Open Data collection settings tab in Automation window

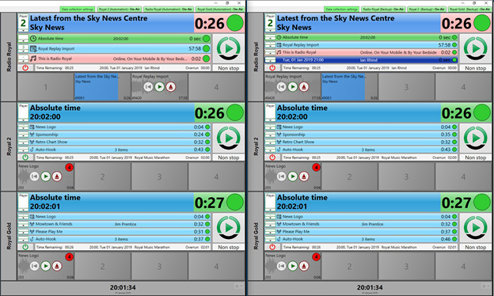[78, 9]
